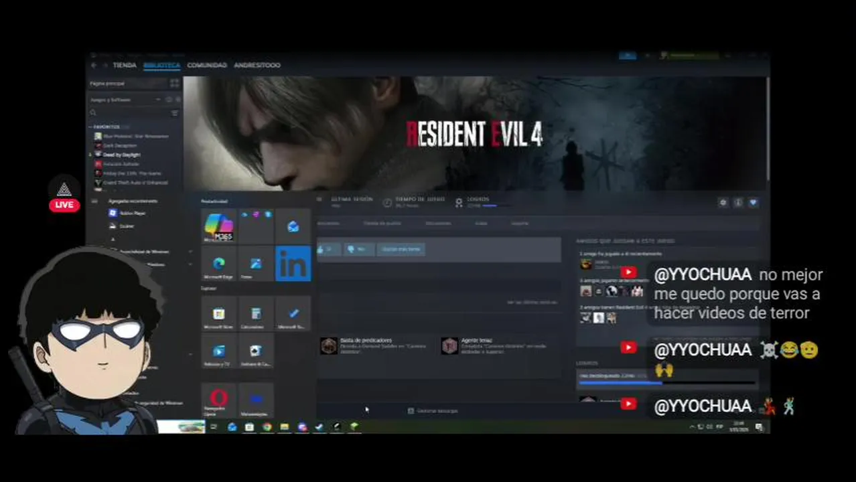Screen dimensions: 856x482
Task: Click Gestionar descargas at bottom
Action: point(433,410)
